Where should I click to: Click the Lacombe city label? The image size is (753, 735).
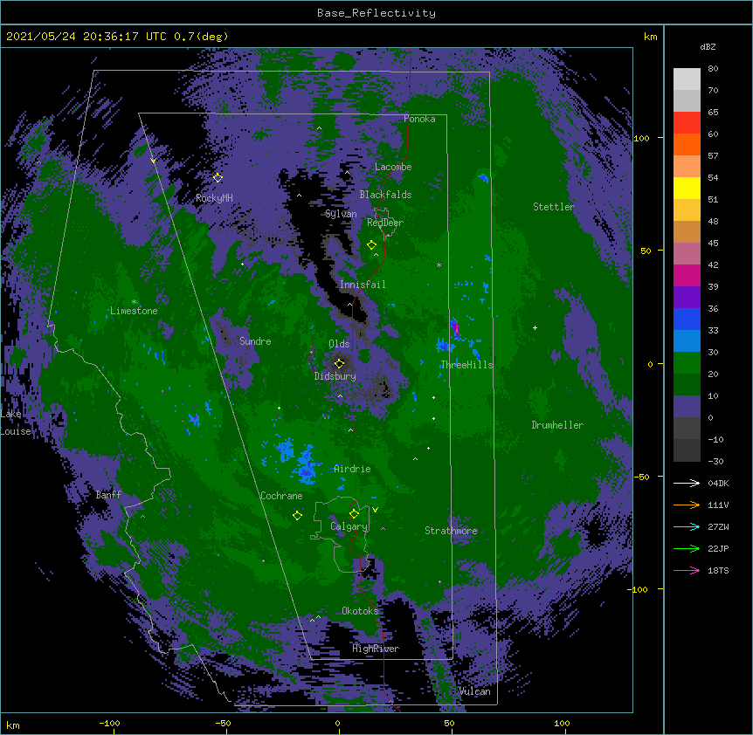(x=393, y=167)
